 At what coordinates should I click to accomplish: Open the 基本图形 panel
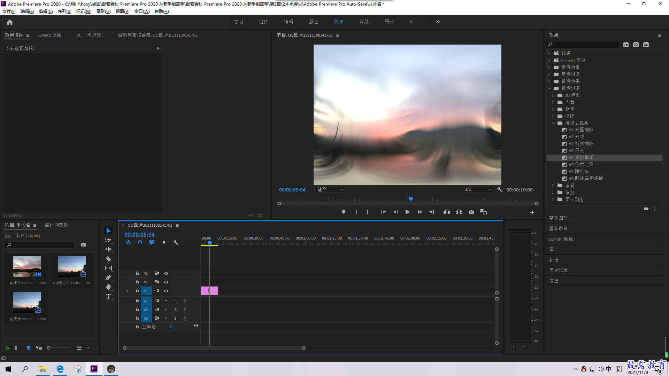pos(558,218)
